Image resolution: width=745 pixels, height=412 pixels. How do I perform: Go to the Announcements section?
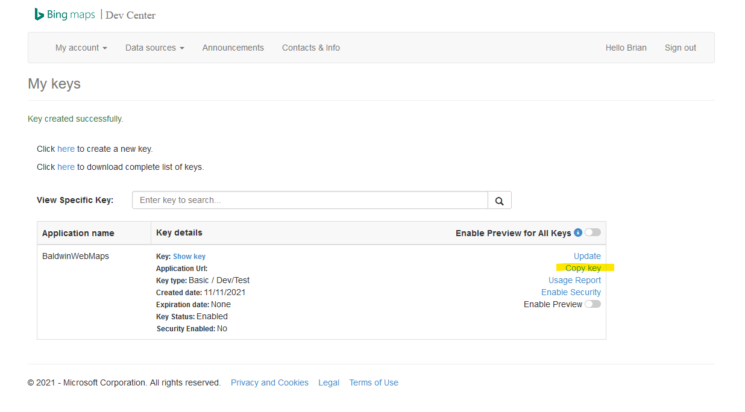(x=233, y=48)
